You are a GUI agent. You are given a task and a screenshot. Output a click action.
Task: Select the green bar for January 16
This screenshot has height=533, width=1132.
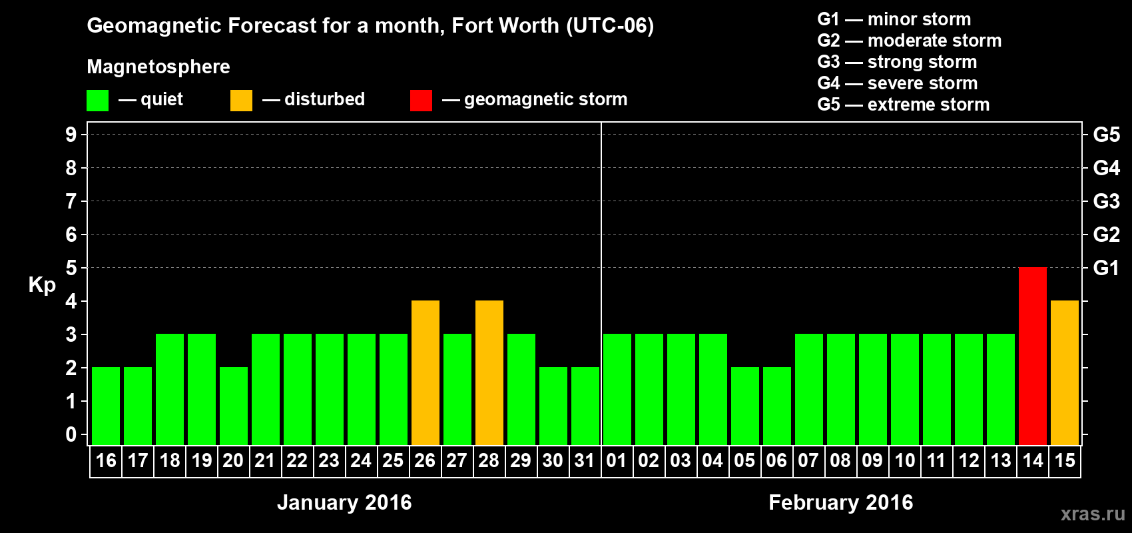click(x=106, y=406)
